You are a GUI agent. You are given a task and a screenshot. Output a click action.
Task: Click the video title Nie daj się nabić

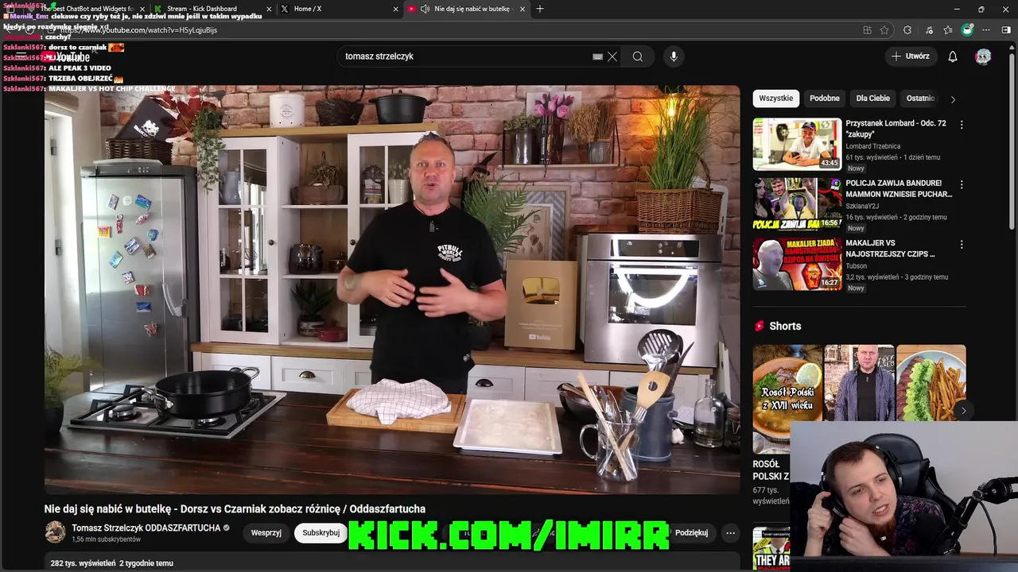tap(235, 509)
